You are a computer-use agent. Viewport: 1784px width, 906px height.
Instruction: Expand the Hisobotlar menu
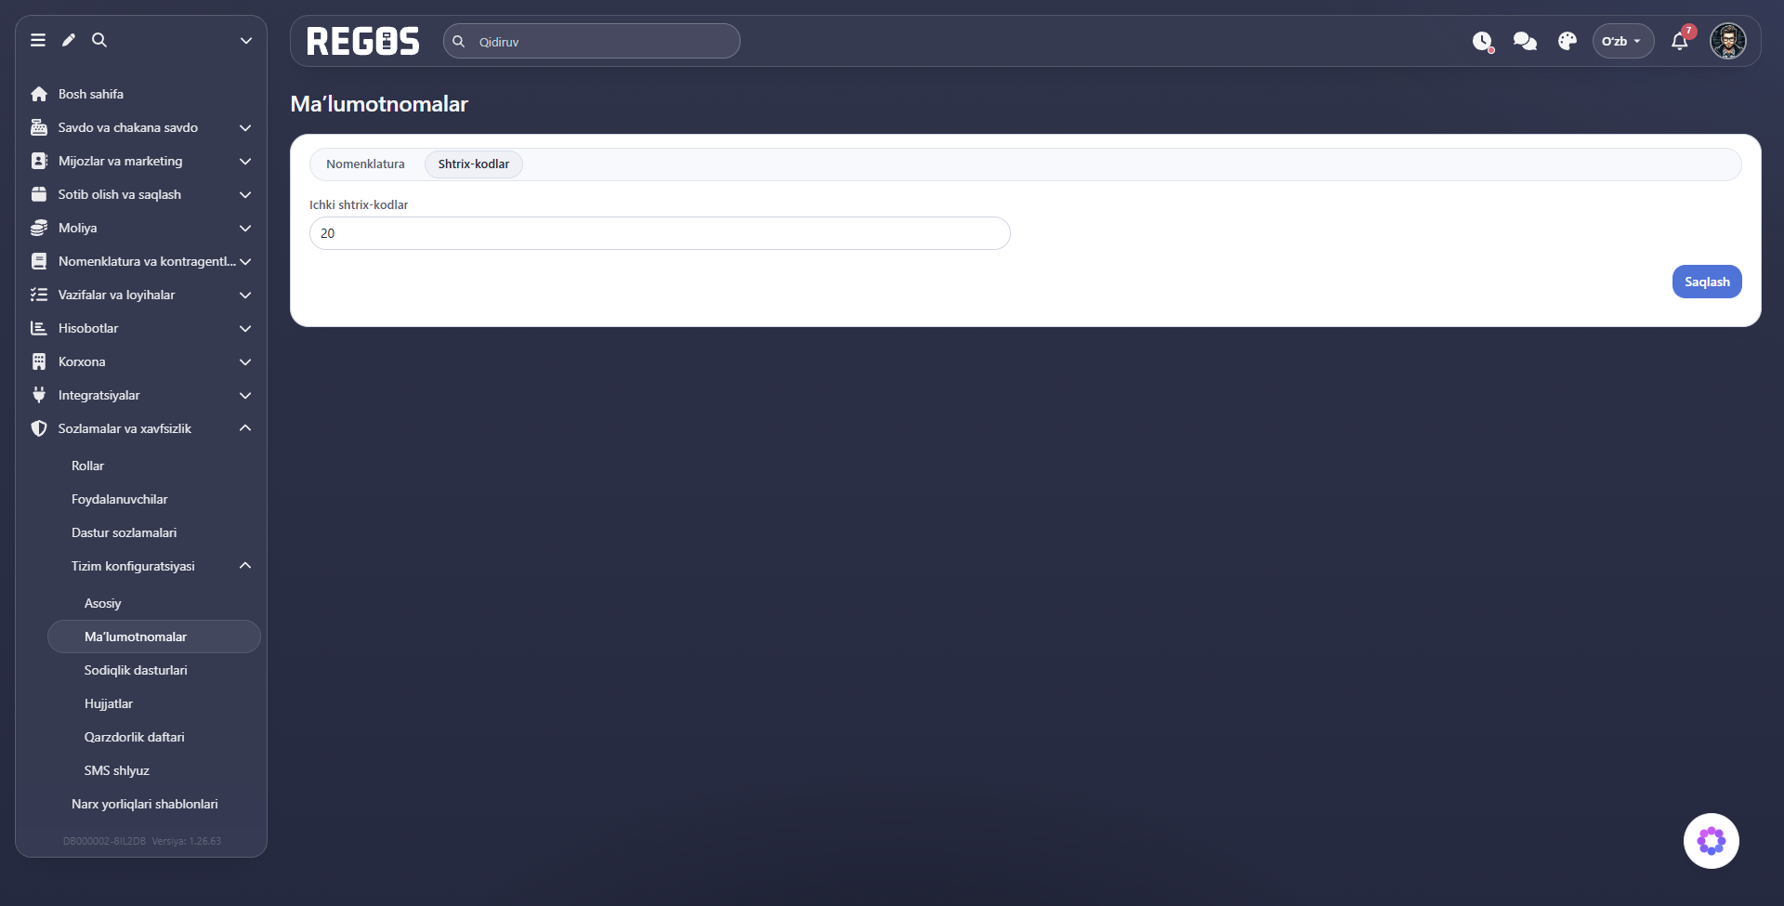[x=141, y=328]
